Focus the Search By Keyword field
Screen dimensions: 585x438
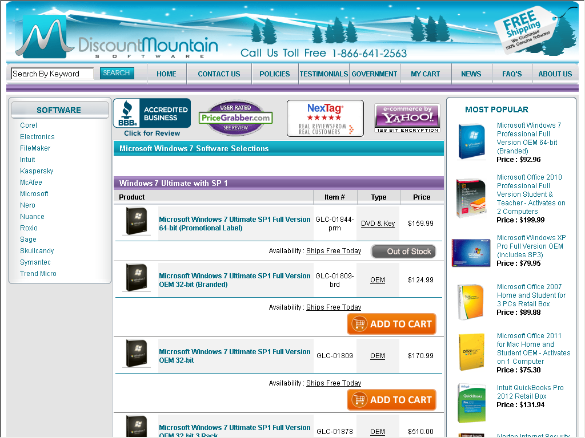pyautogui.click(x=52, y=74)
